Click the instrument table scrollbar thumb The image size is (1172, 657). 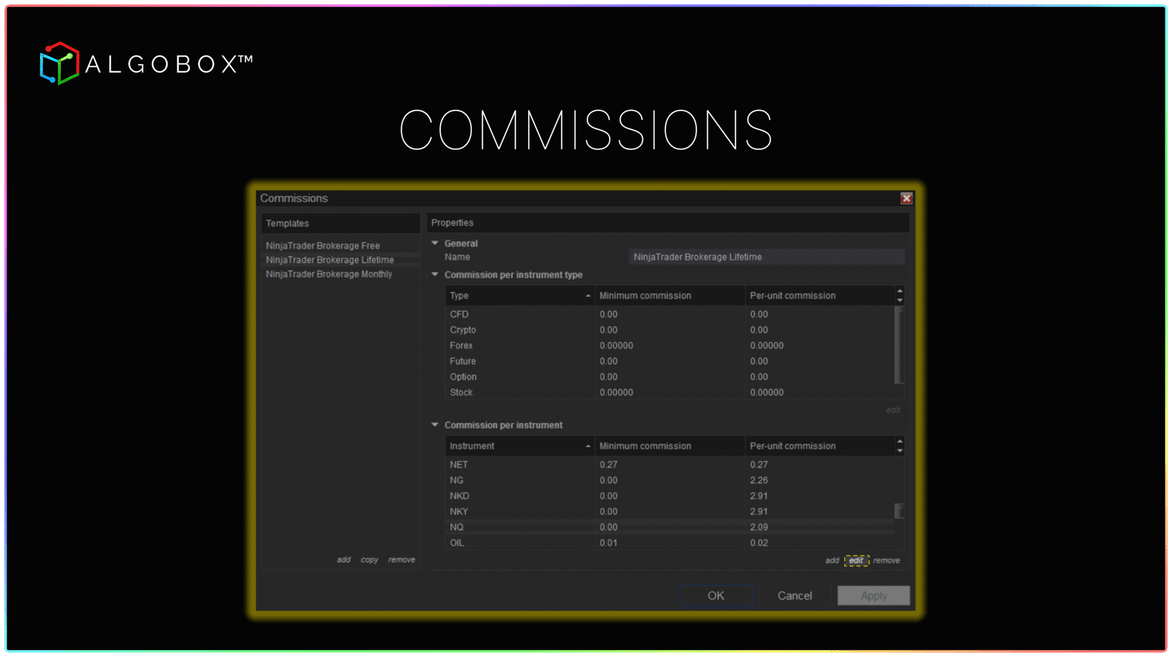[x=899, y=511]
